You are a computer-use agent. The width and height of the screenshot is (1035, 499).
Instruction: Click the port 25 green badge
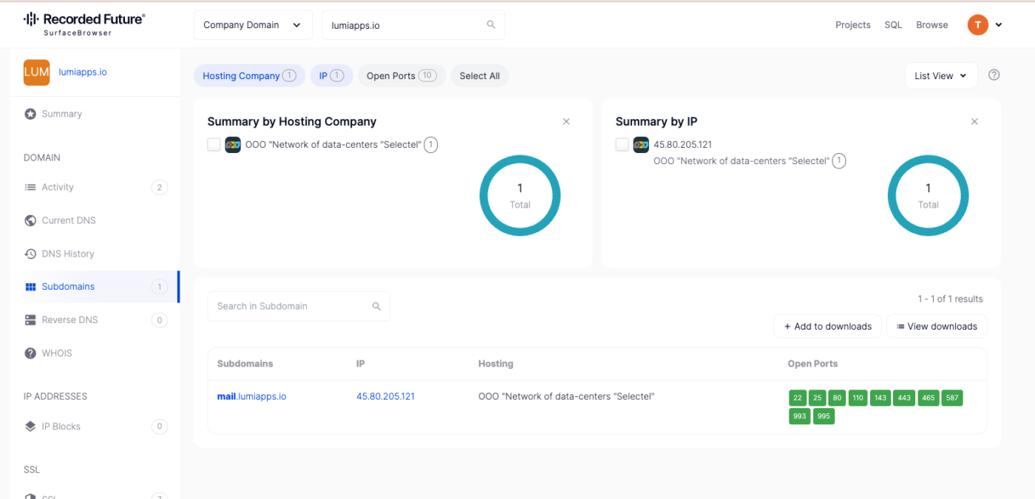coord(817,398)
